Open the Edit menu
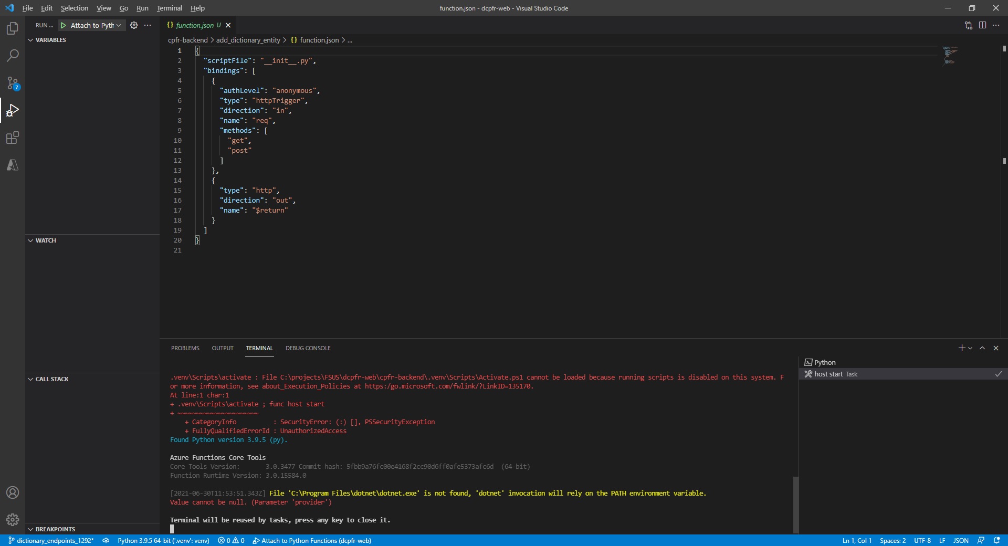This screenshot has width=1008, height=546. [47, 8]
